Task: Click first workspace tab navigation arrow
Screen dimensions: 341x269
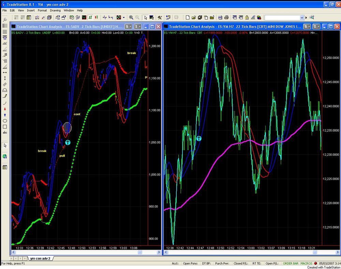Action: (12, 258)
